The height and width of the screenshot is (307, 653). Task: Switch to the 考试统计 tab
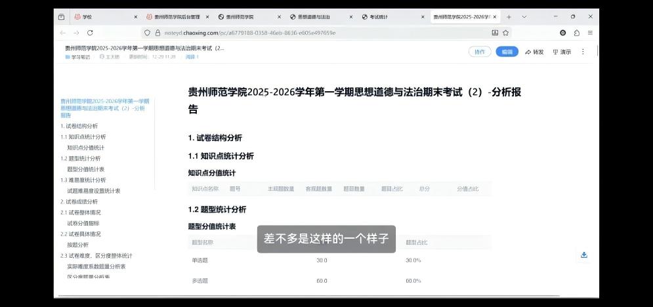(379, 17)
